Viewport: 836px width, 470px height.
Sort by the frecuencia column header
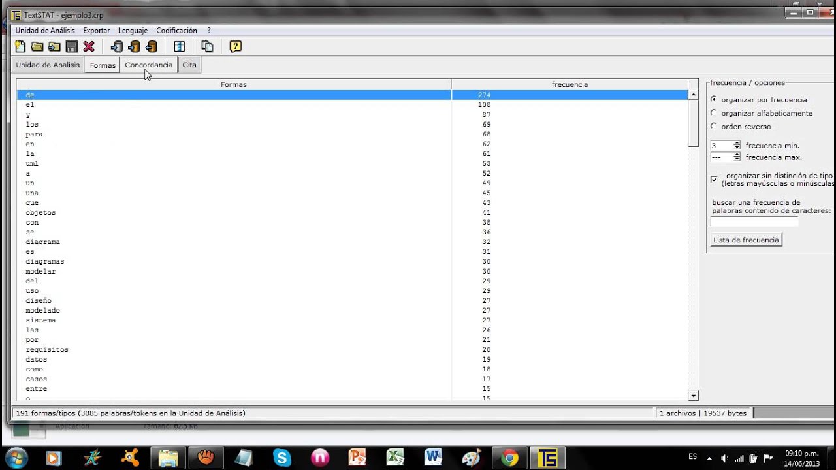570,84
